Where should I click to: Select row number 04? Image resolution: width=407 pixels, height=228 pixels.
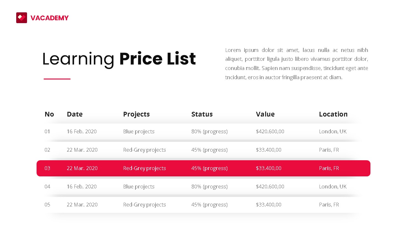tap(47, 187)
